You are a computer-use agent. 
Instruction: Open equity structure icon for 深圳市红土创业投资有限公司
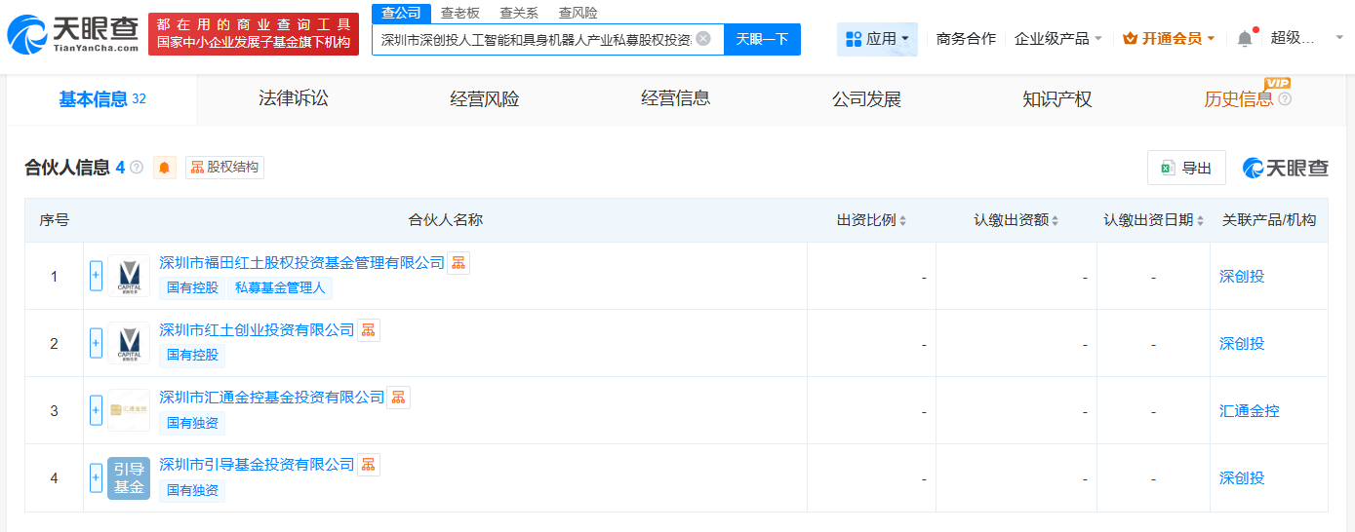click(369, 330)
